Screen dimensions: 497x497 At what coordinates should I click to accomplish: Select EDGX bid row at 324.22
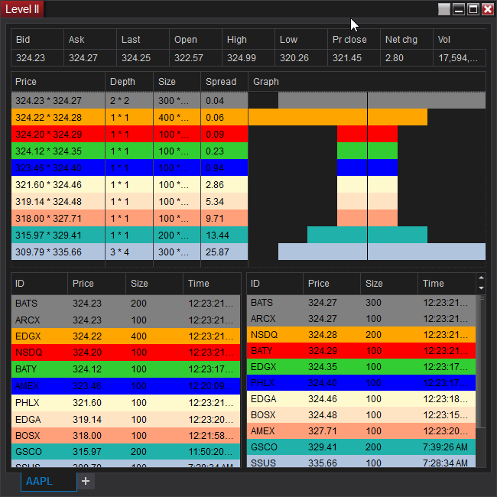[126, 336]
